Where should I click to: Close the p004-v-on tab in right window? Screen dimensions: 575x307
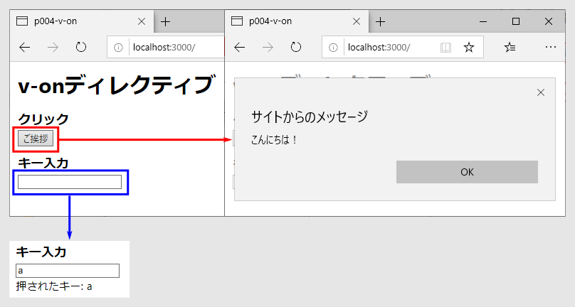[357, 21]
